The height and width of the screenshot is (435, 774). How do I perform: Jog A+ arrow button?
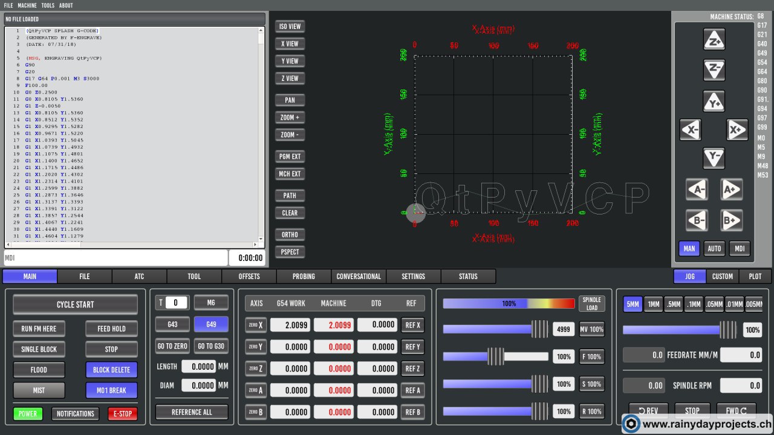tap(732, 190)
